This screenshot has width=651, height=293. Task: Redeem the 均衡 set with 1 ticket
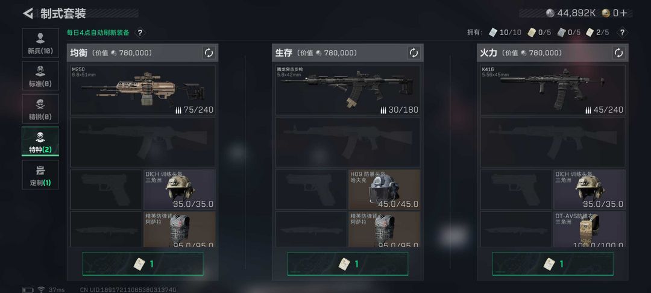[x=143, y=264]
